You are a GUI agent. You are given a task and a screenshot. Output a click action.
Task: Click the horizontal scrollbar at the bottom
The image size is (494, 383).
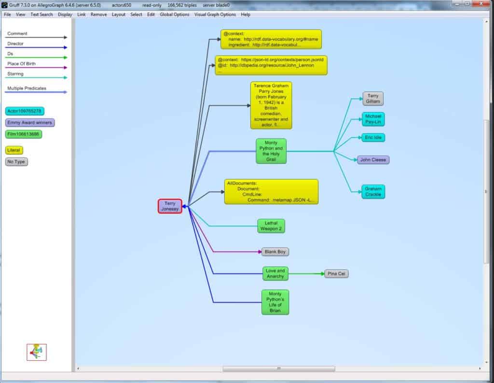point(279,368)
